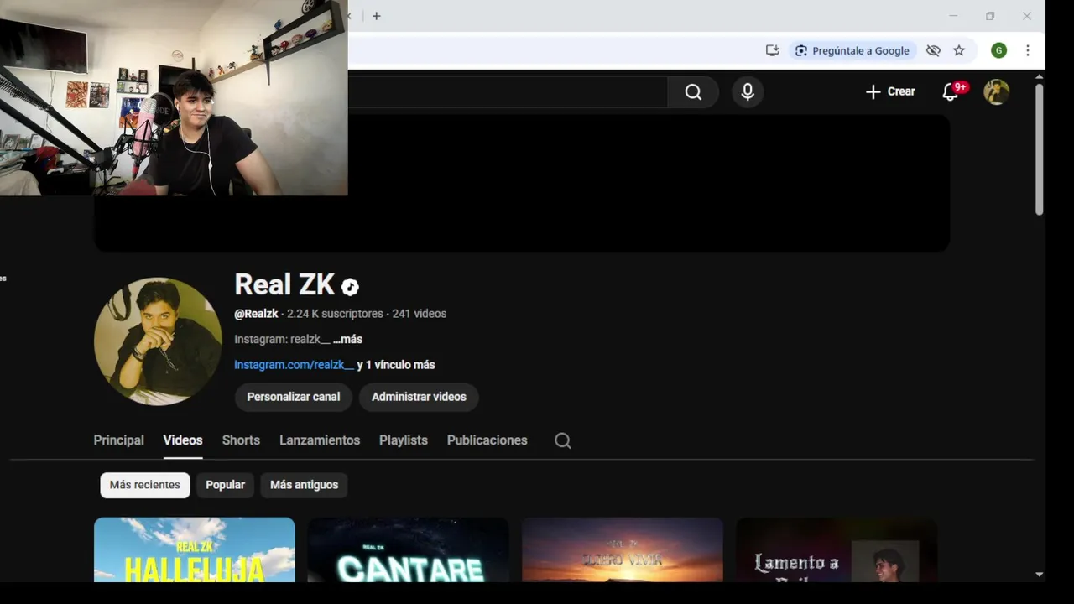Click the crossed-out eye icon in address bar
Viewport: 1074px width, 604px height.
[933, 50]
